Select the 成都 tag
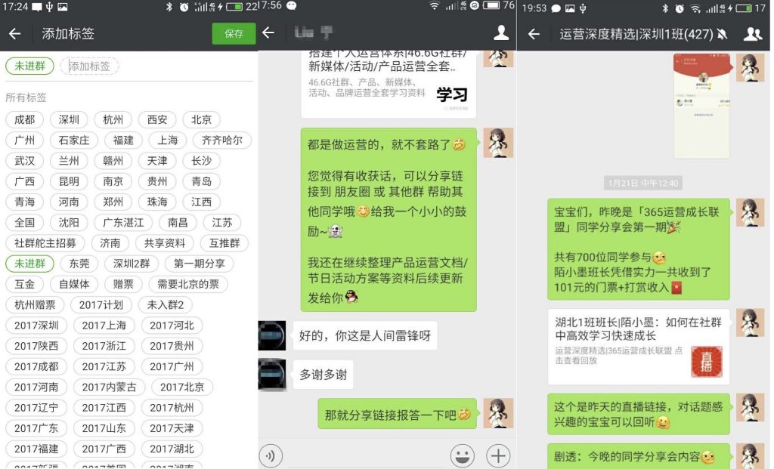Image resolution: width=774 pixels, height=469 pixels. point(25,120)
